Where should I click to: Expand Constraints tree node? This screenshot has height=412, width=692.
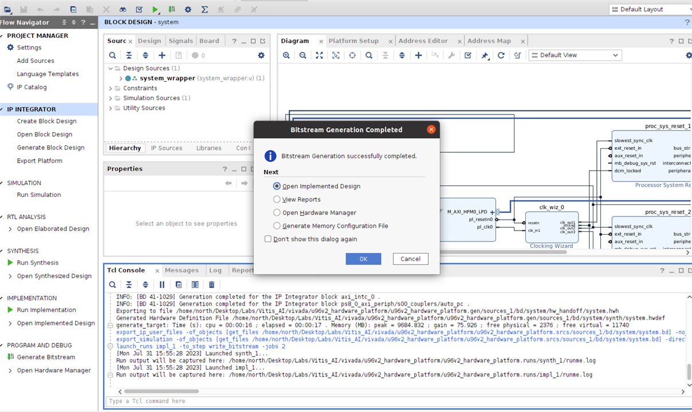(x=111, y=88)
